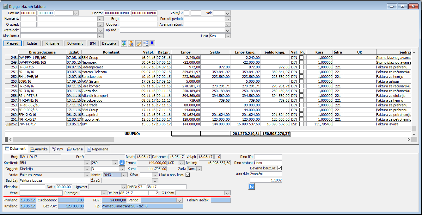Viewport: 422px width, 215px height.
Task: Open the Poreski period dropdown
Action: (227, 19)
